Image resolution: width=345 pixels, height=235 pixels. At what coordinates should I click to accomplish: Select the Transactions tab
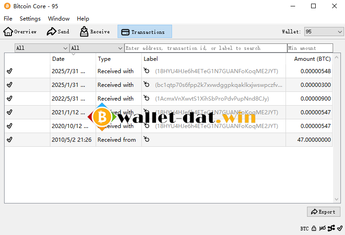[145, 32]
